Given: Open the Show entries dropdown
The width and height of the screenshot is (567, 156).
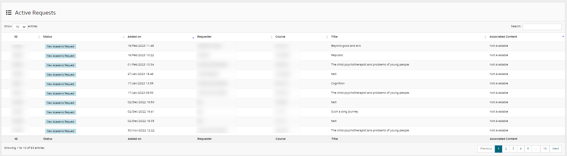Looking at the screenshot, I should [20, 27].
